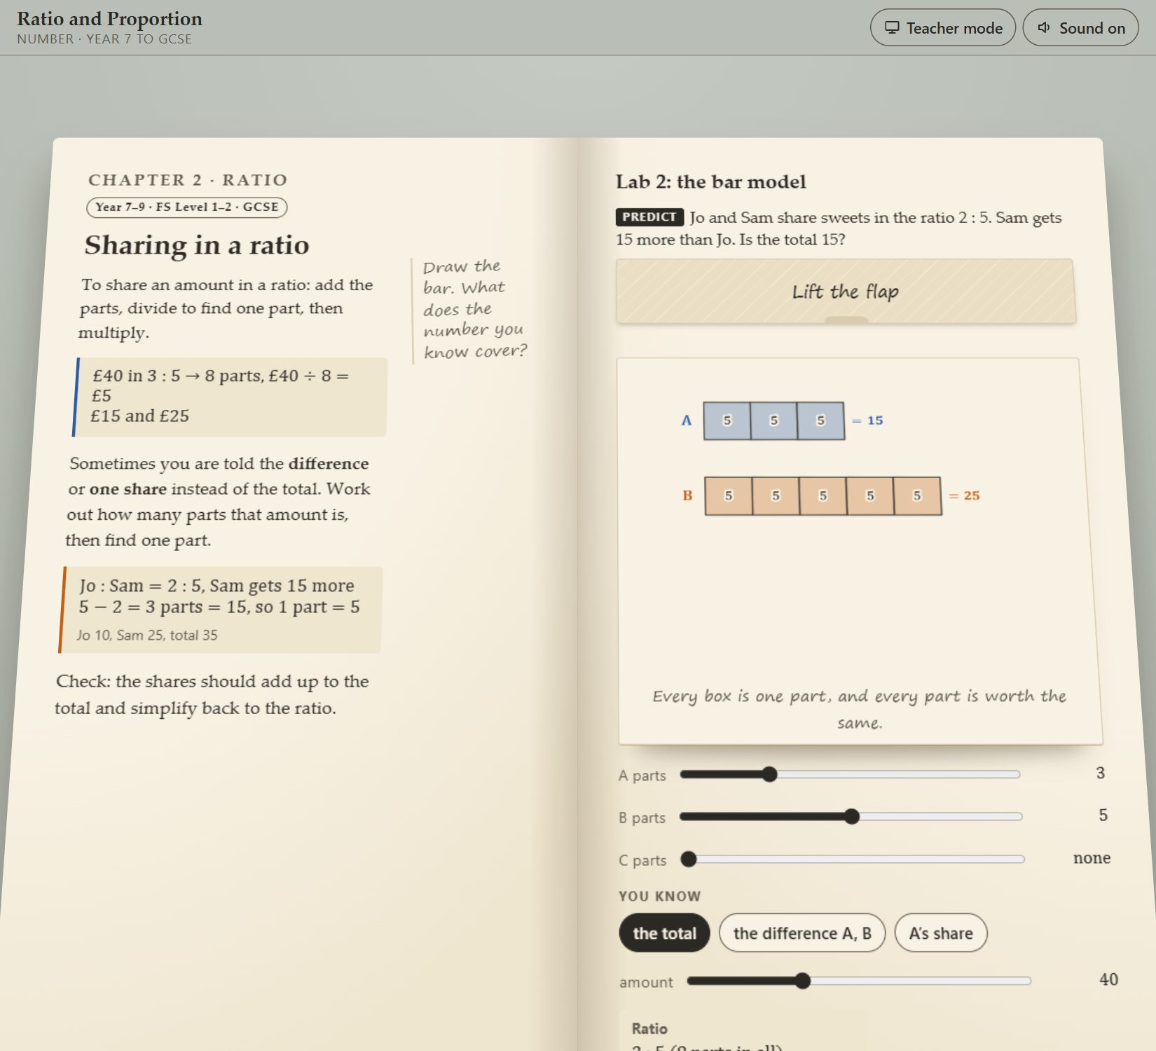
Task: Click the '= 25' value of bar B
Action: (x=964, y=496)
